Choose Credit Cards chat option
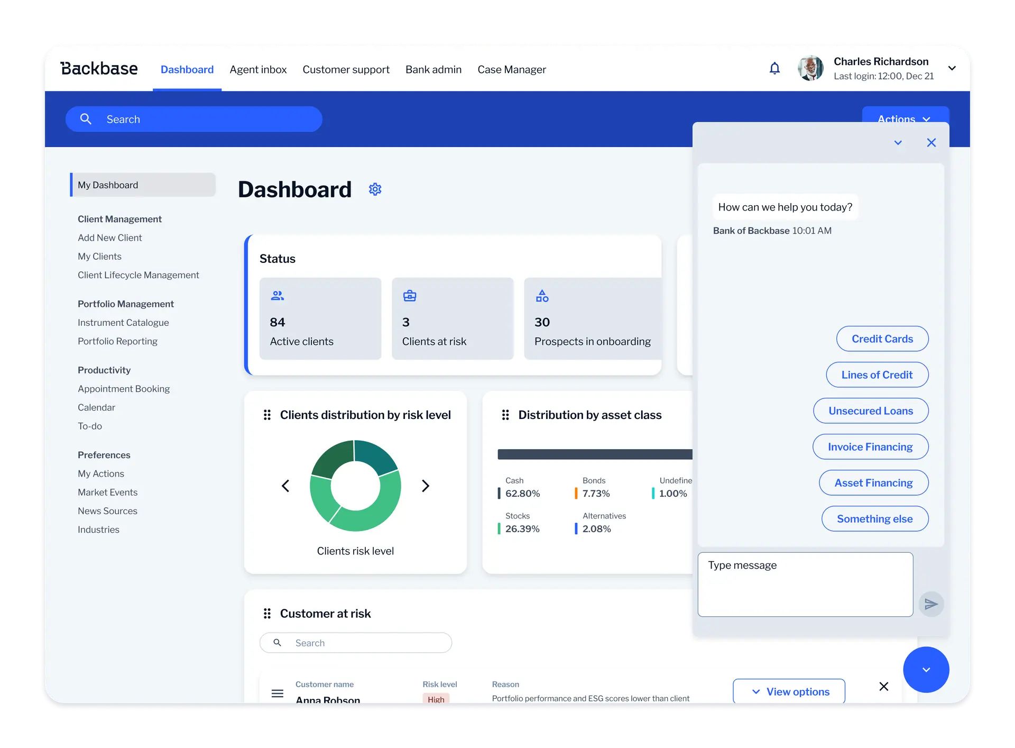Screen dimensions: 1015x748 click(882, 339)
